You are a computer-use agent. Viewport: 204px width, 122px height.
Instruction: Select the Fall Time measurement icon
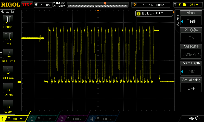point(8,71)
